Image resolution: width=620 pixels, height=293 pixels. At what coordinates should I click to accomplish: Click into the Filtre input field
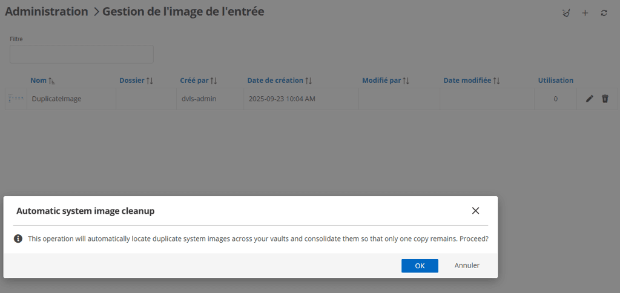coord(82,54)
